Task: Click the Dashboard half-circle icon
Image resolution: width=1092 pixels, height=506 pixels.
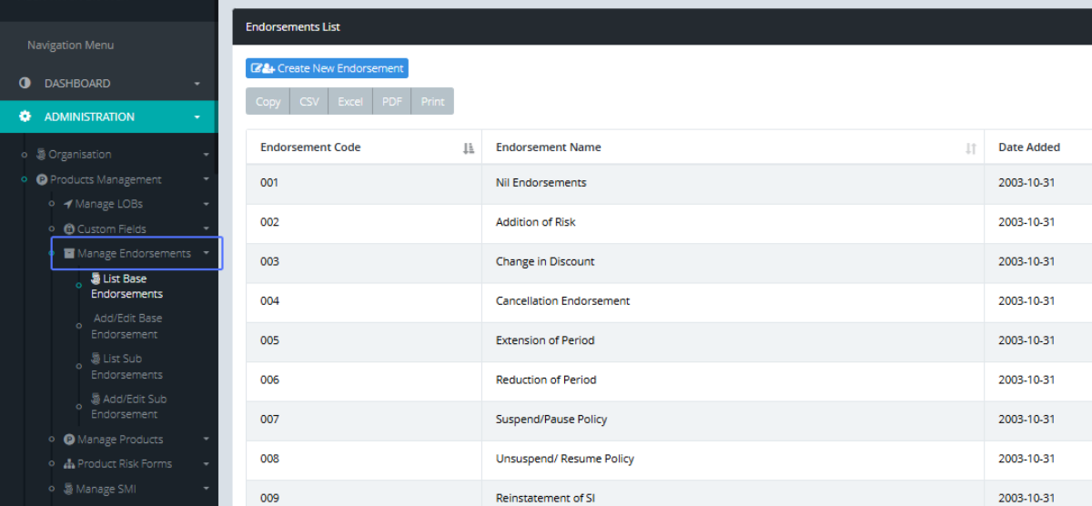Action: coord(25,83)
